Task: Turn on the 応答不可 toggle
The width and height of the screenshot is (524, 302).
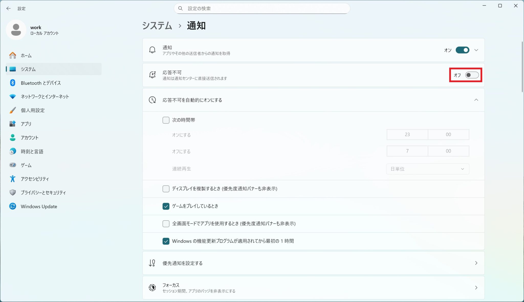Action: 472,75
